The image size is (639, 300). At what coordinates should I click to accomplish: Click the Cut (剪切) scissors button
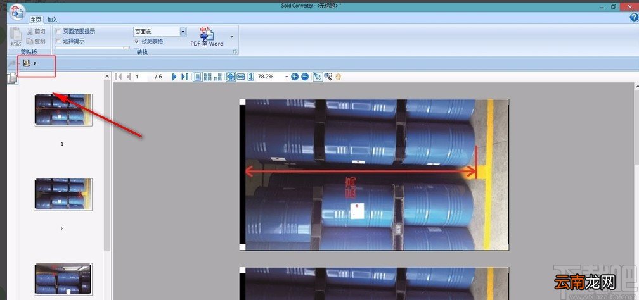36,32
